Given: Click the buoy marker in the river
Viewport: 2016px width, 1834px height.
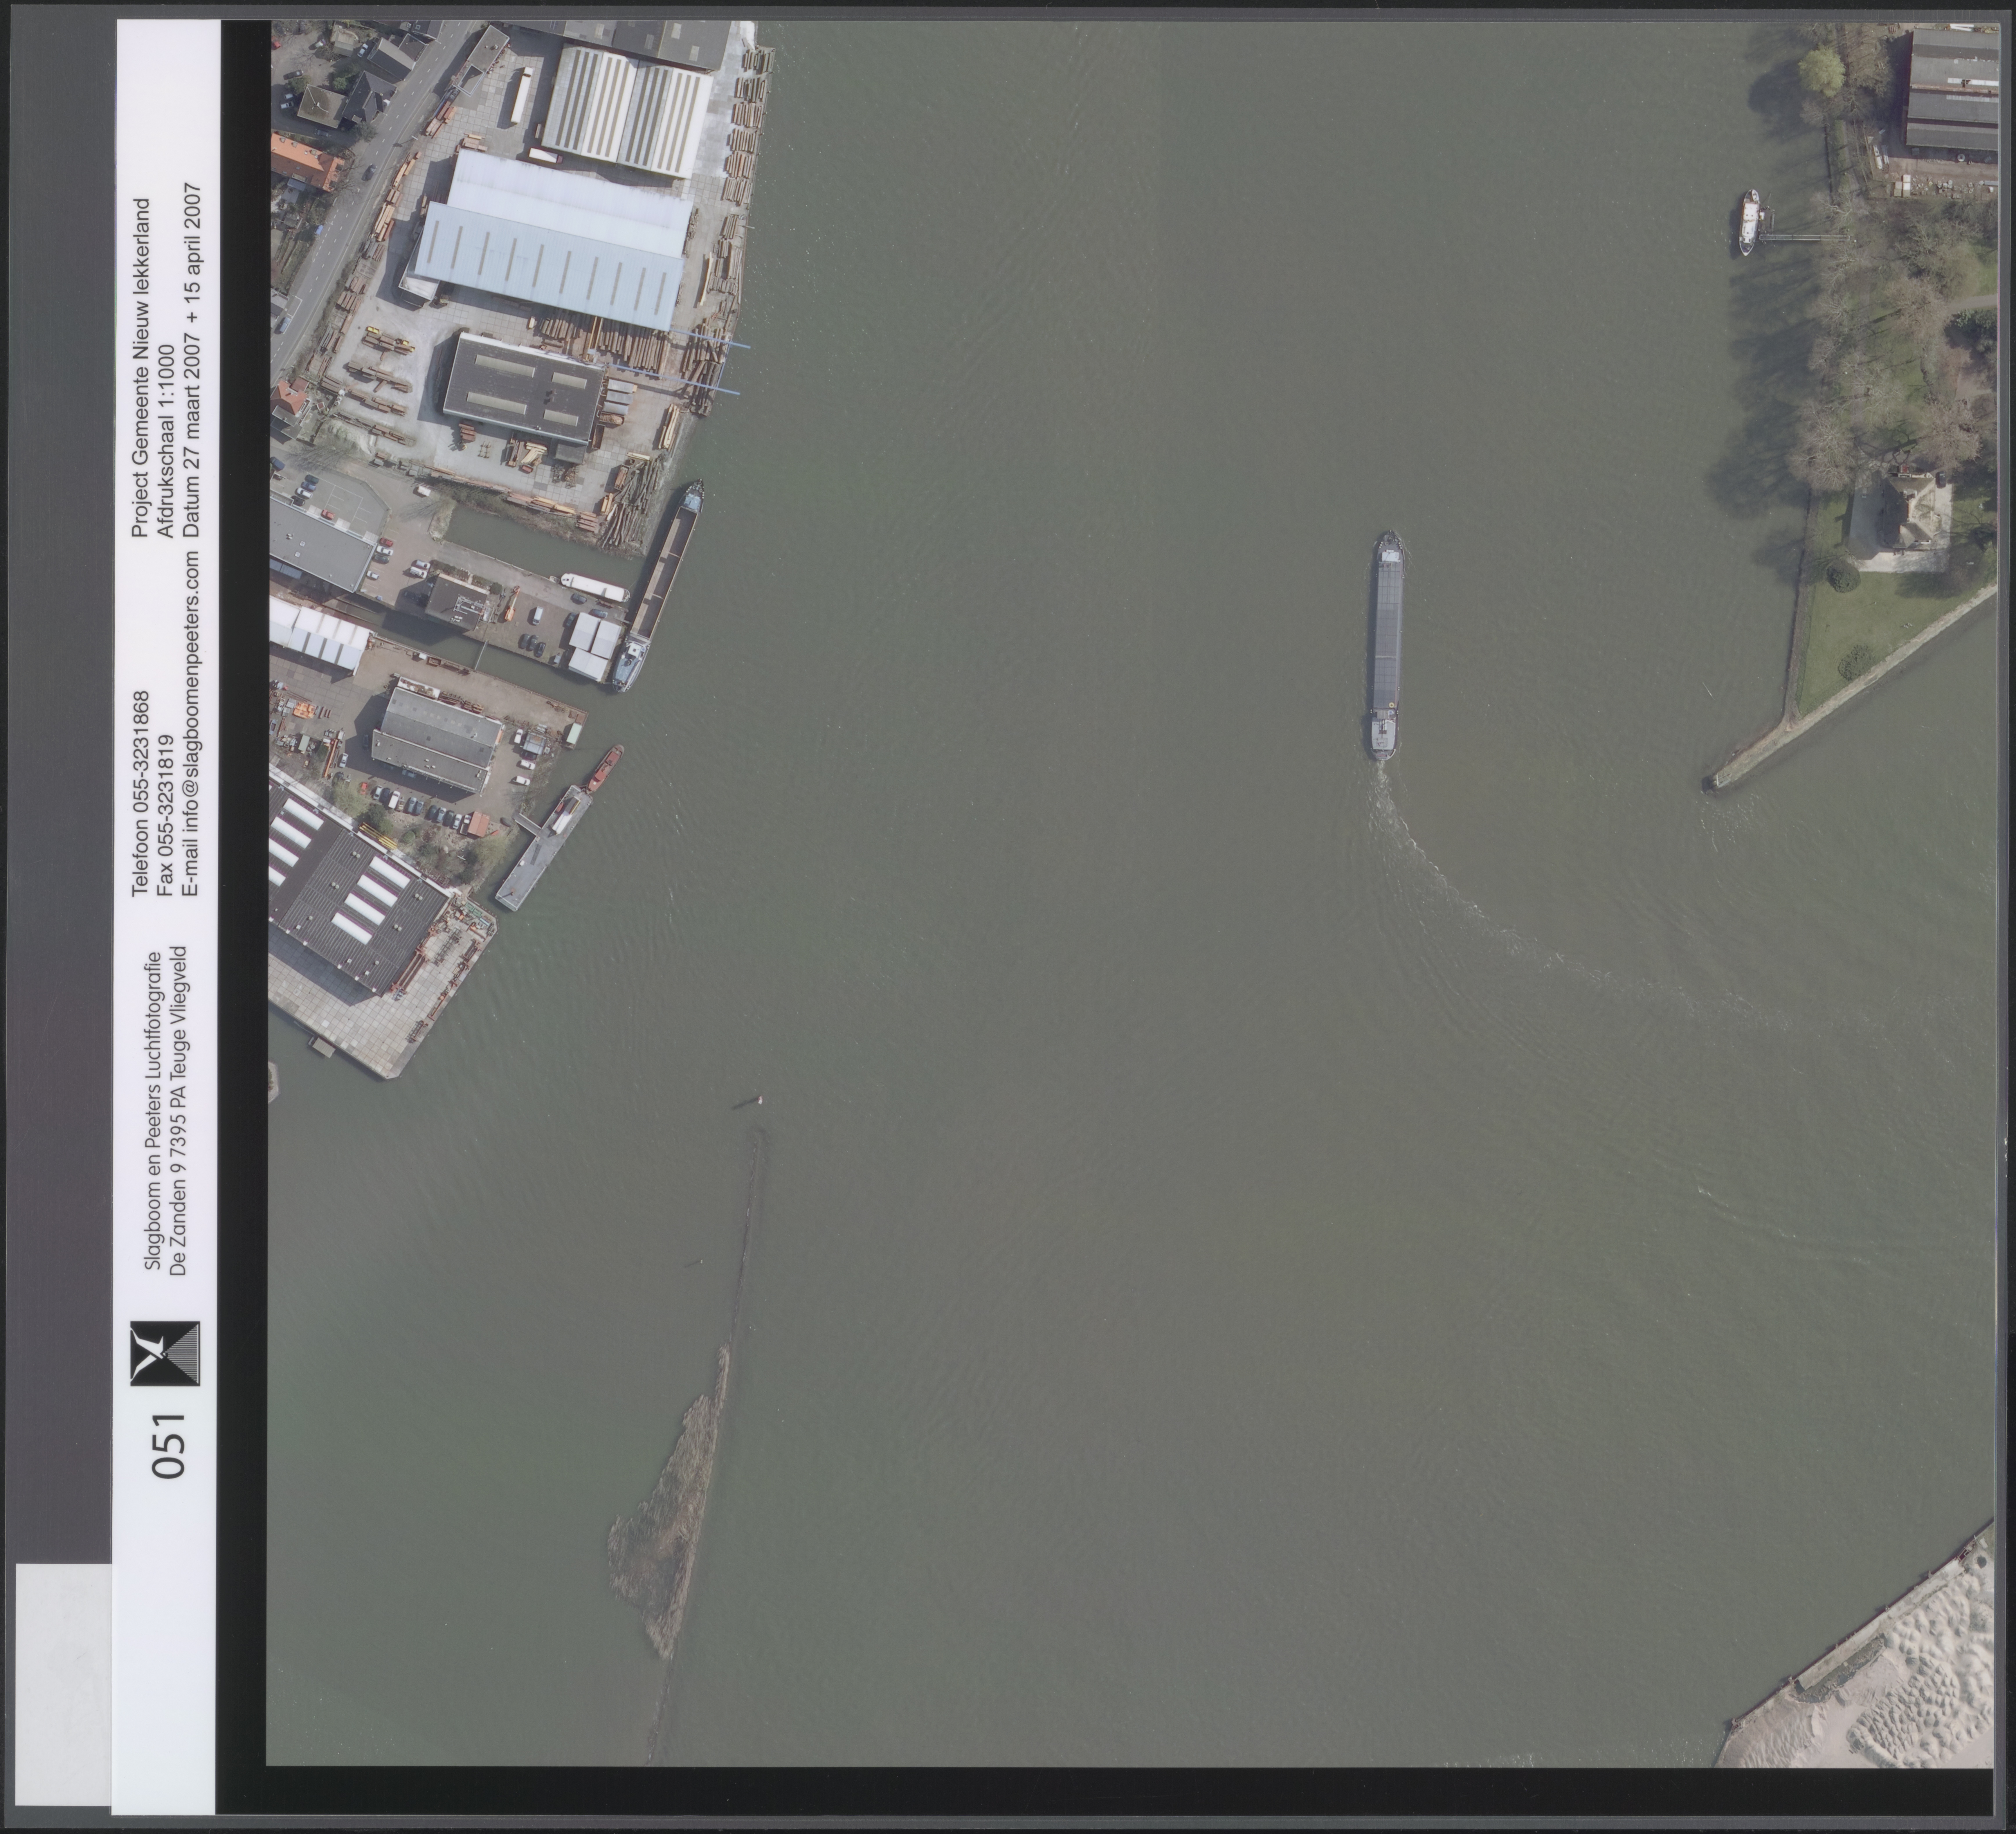Looking at the screenshot, I should [760, 1100].
